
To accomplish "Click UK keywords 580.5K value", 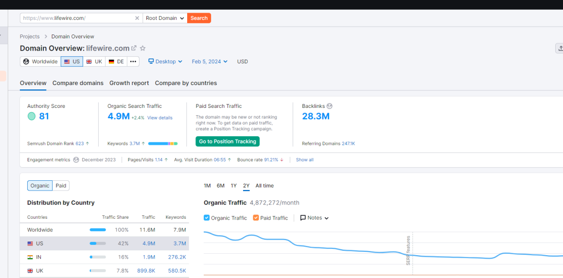I will click(177, 271).
